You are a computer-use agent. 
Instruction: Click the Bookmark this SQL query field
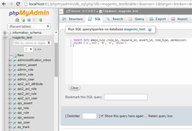(x=126, y=97)
